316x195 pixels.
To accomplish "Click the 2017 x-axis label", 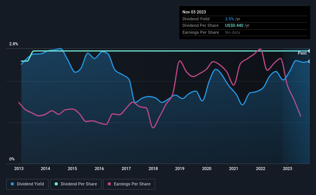I will coord(126,169).
